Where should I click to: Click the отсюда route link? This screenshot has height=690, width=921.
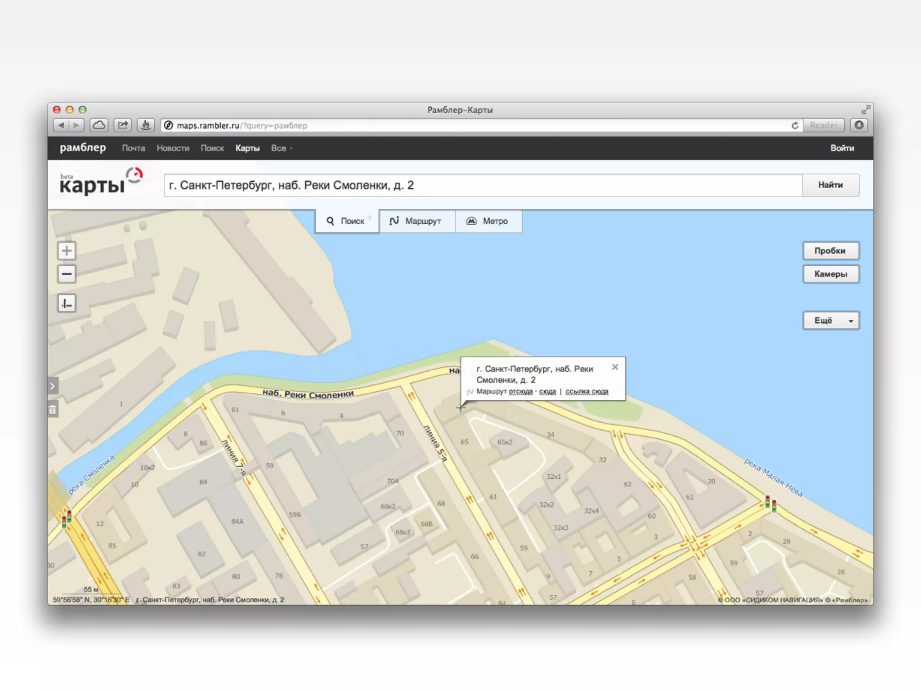click(520, 392)
